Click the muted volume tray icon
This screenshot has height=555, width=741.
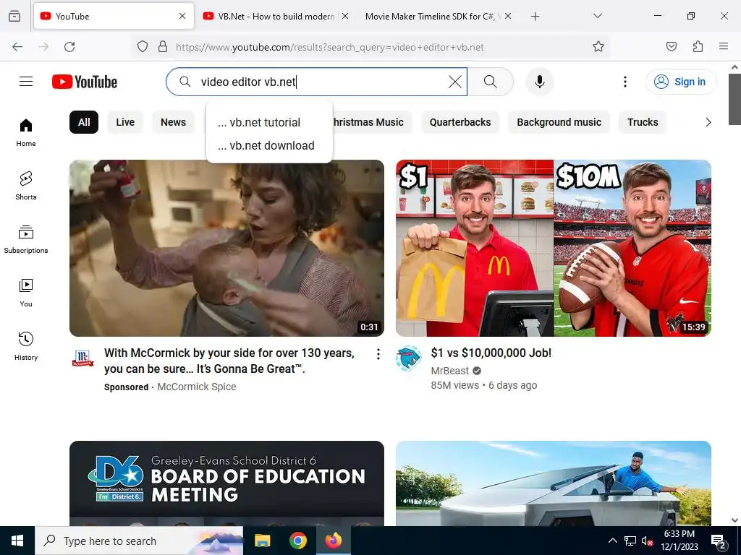coord(647,541)
